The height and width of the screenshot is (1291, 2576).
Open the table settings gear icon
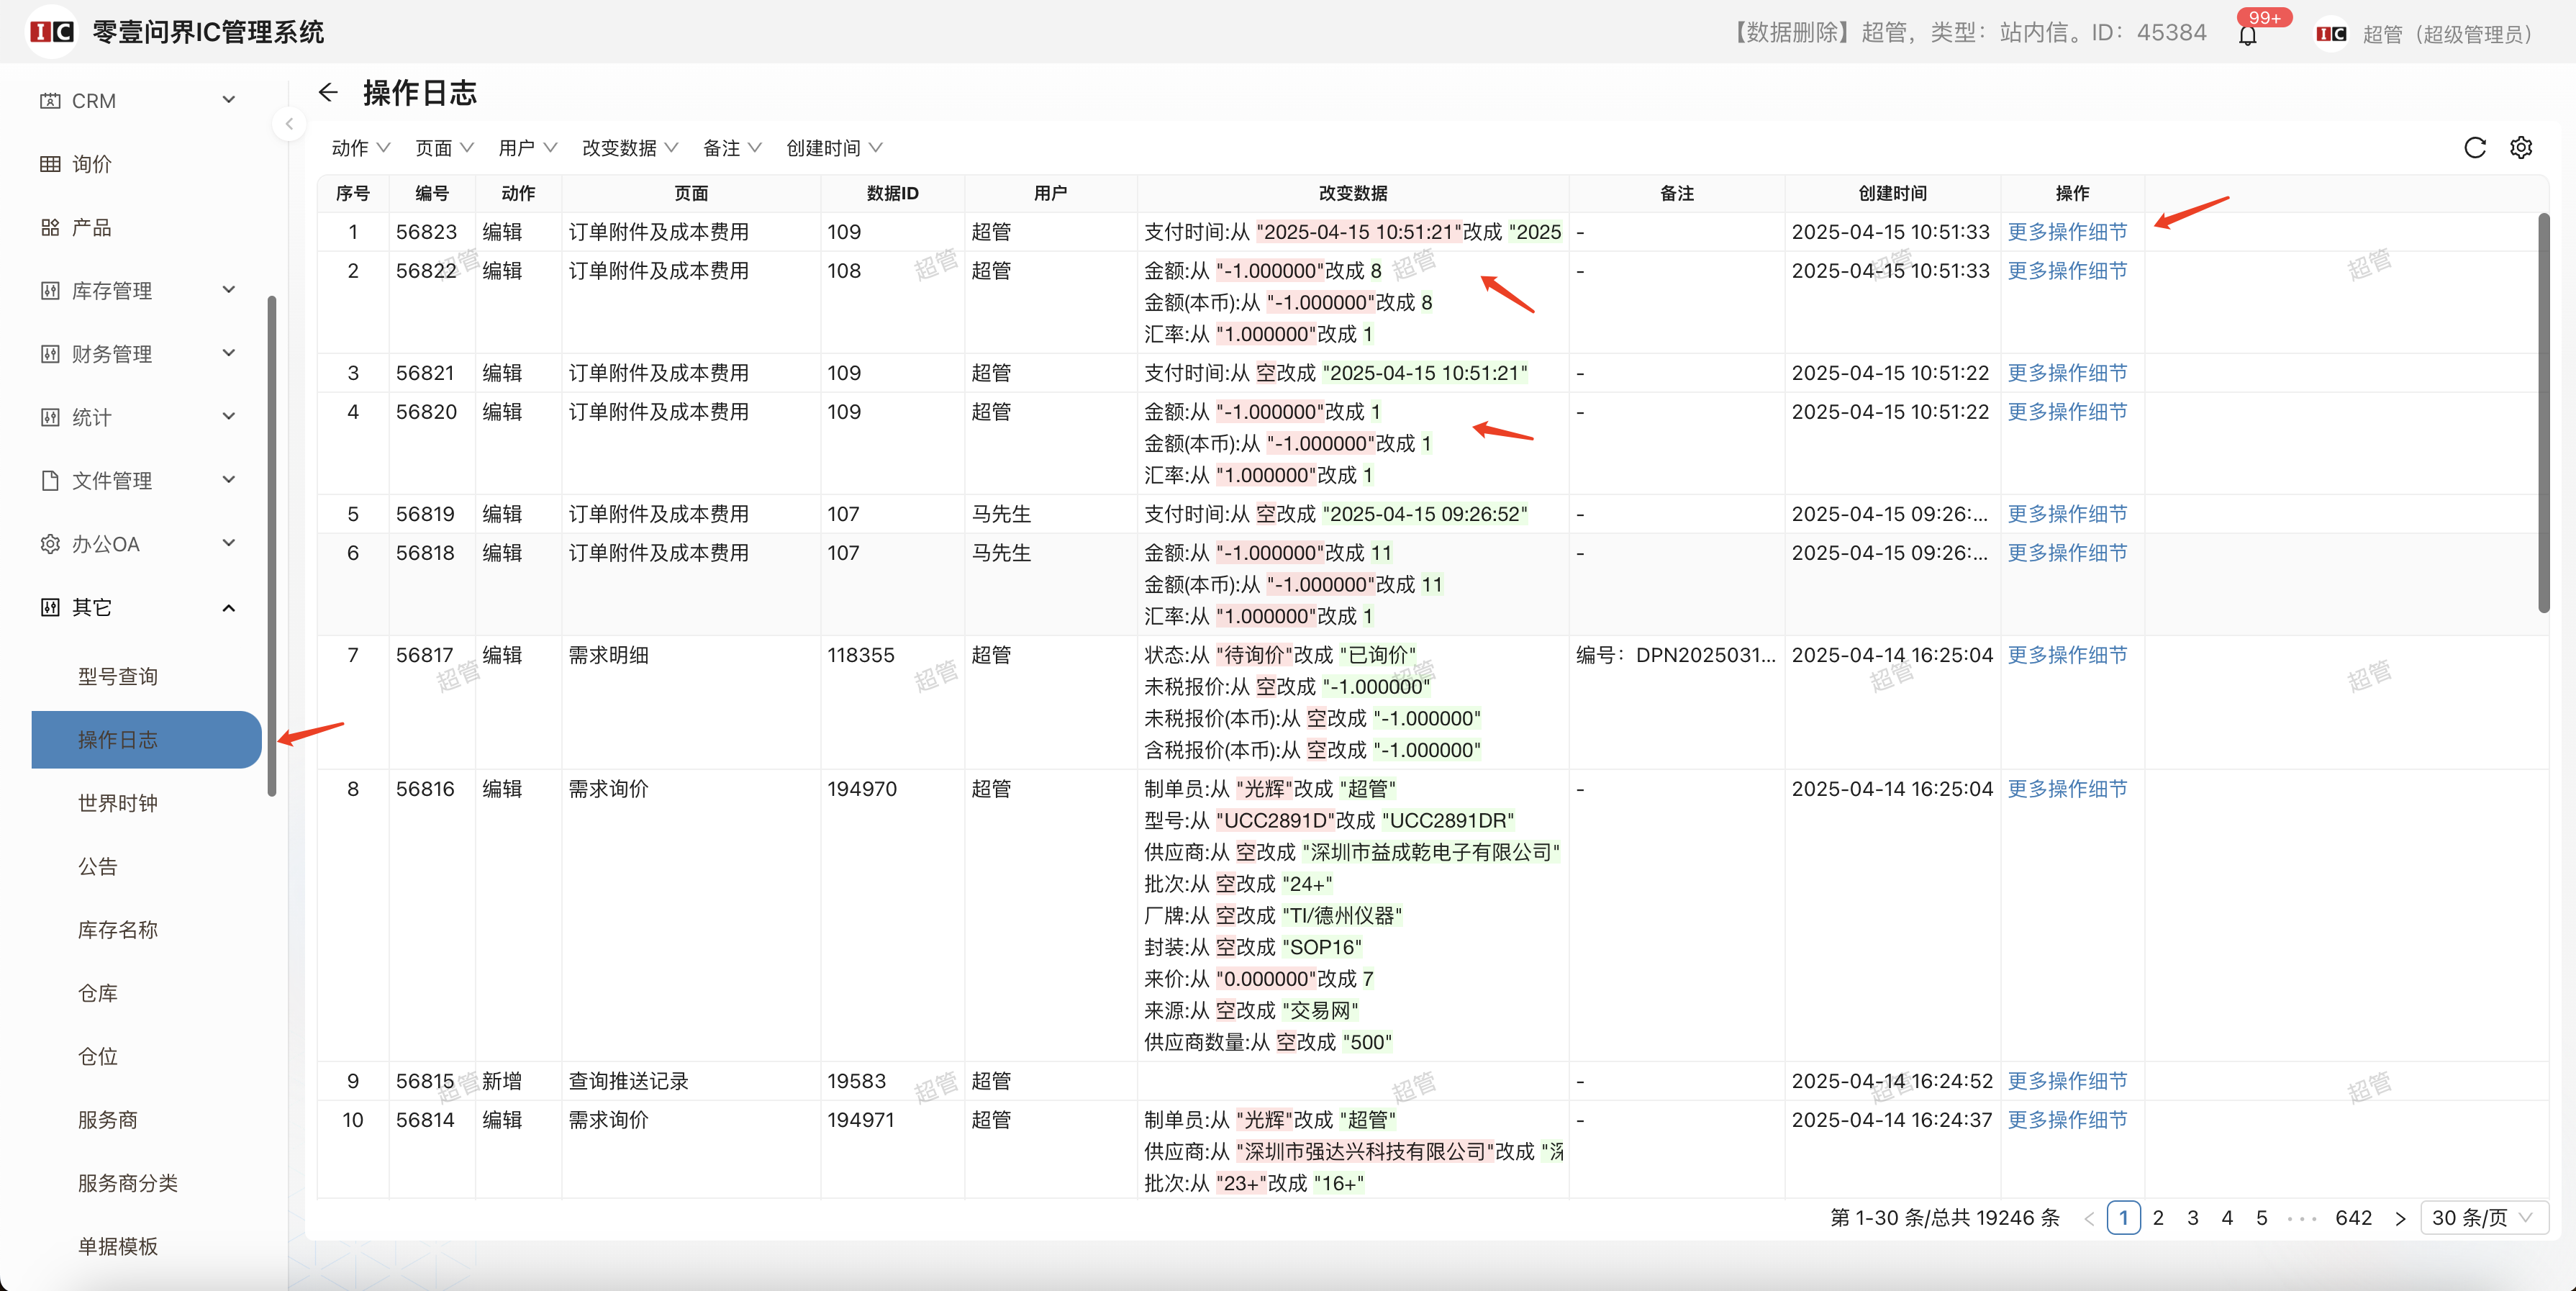point(2520,148)
